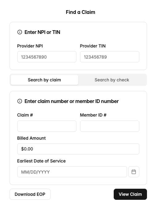Click the Download EOP button
The image size is (163, 218).
pos(30,194)
